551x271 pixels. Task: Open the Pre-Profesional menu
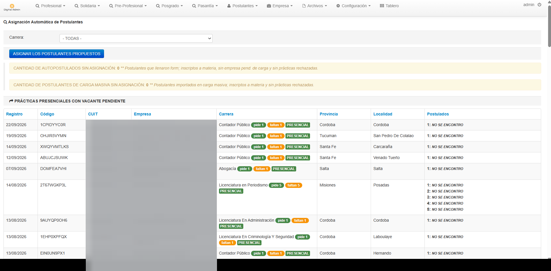click(128, 6)
